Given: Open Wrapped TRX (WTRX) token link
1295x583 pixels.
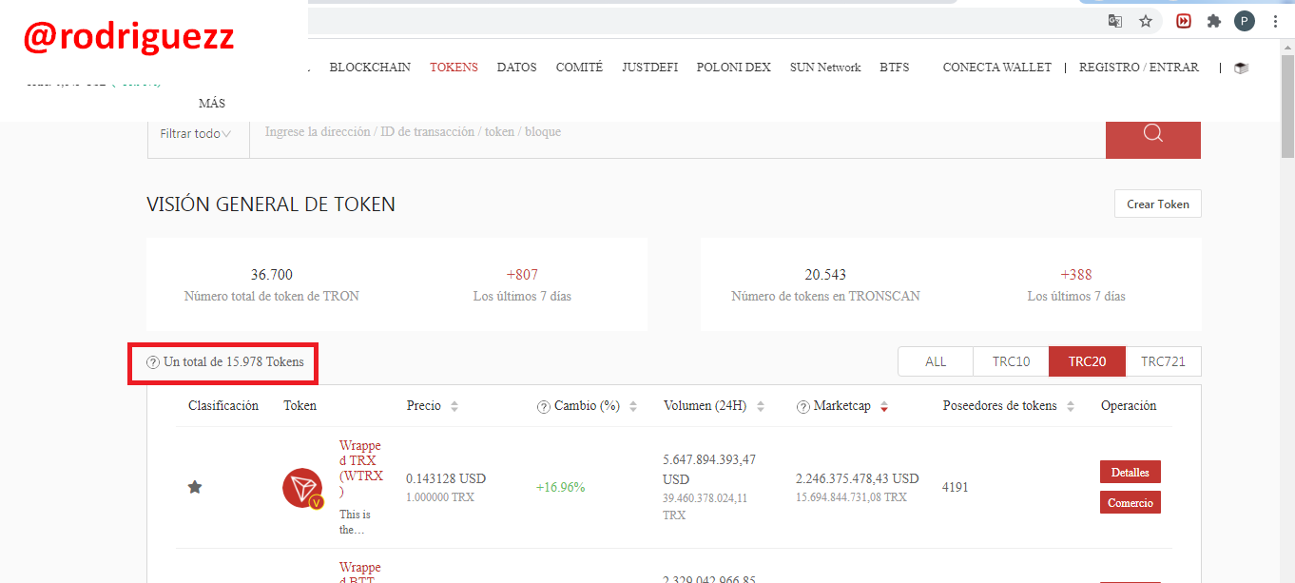Looking at the screenshot, I should pyautogui.click(x=361, y=469).
